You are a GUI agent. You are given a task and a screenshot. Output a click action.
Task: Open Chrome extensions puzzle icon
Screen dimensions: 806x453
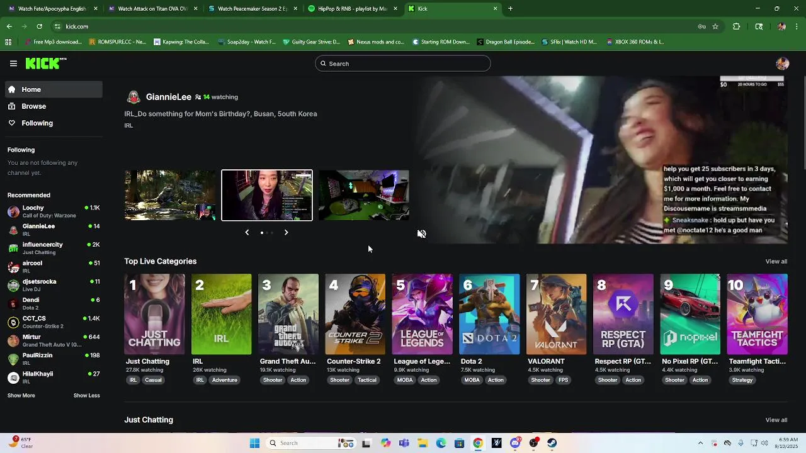click(x=736, y=26)
